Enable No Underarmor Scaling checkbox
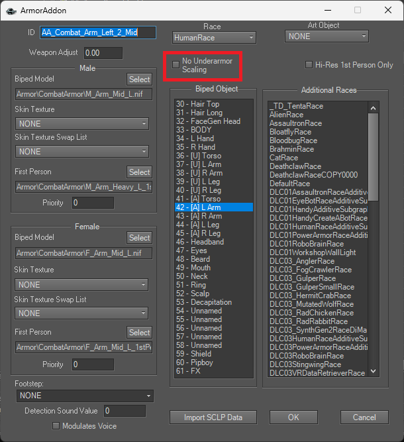404x442 pixels. (176, 64)
